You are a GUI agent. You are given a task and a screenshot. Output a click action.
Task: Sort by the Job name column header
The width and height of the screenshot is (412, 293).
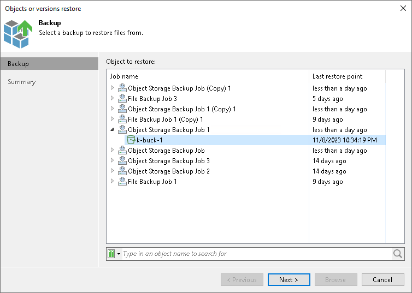208,76
